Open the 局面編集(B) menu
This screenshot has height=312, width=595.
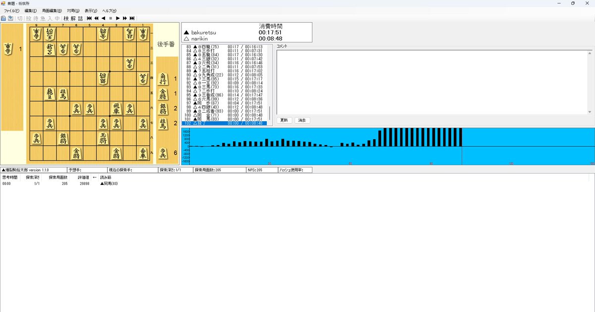[52, 10]
